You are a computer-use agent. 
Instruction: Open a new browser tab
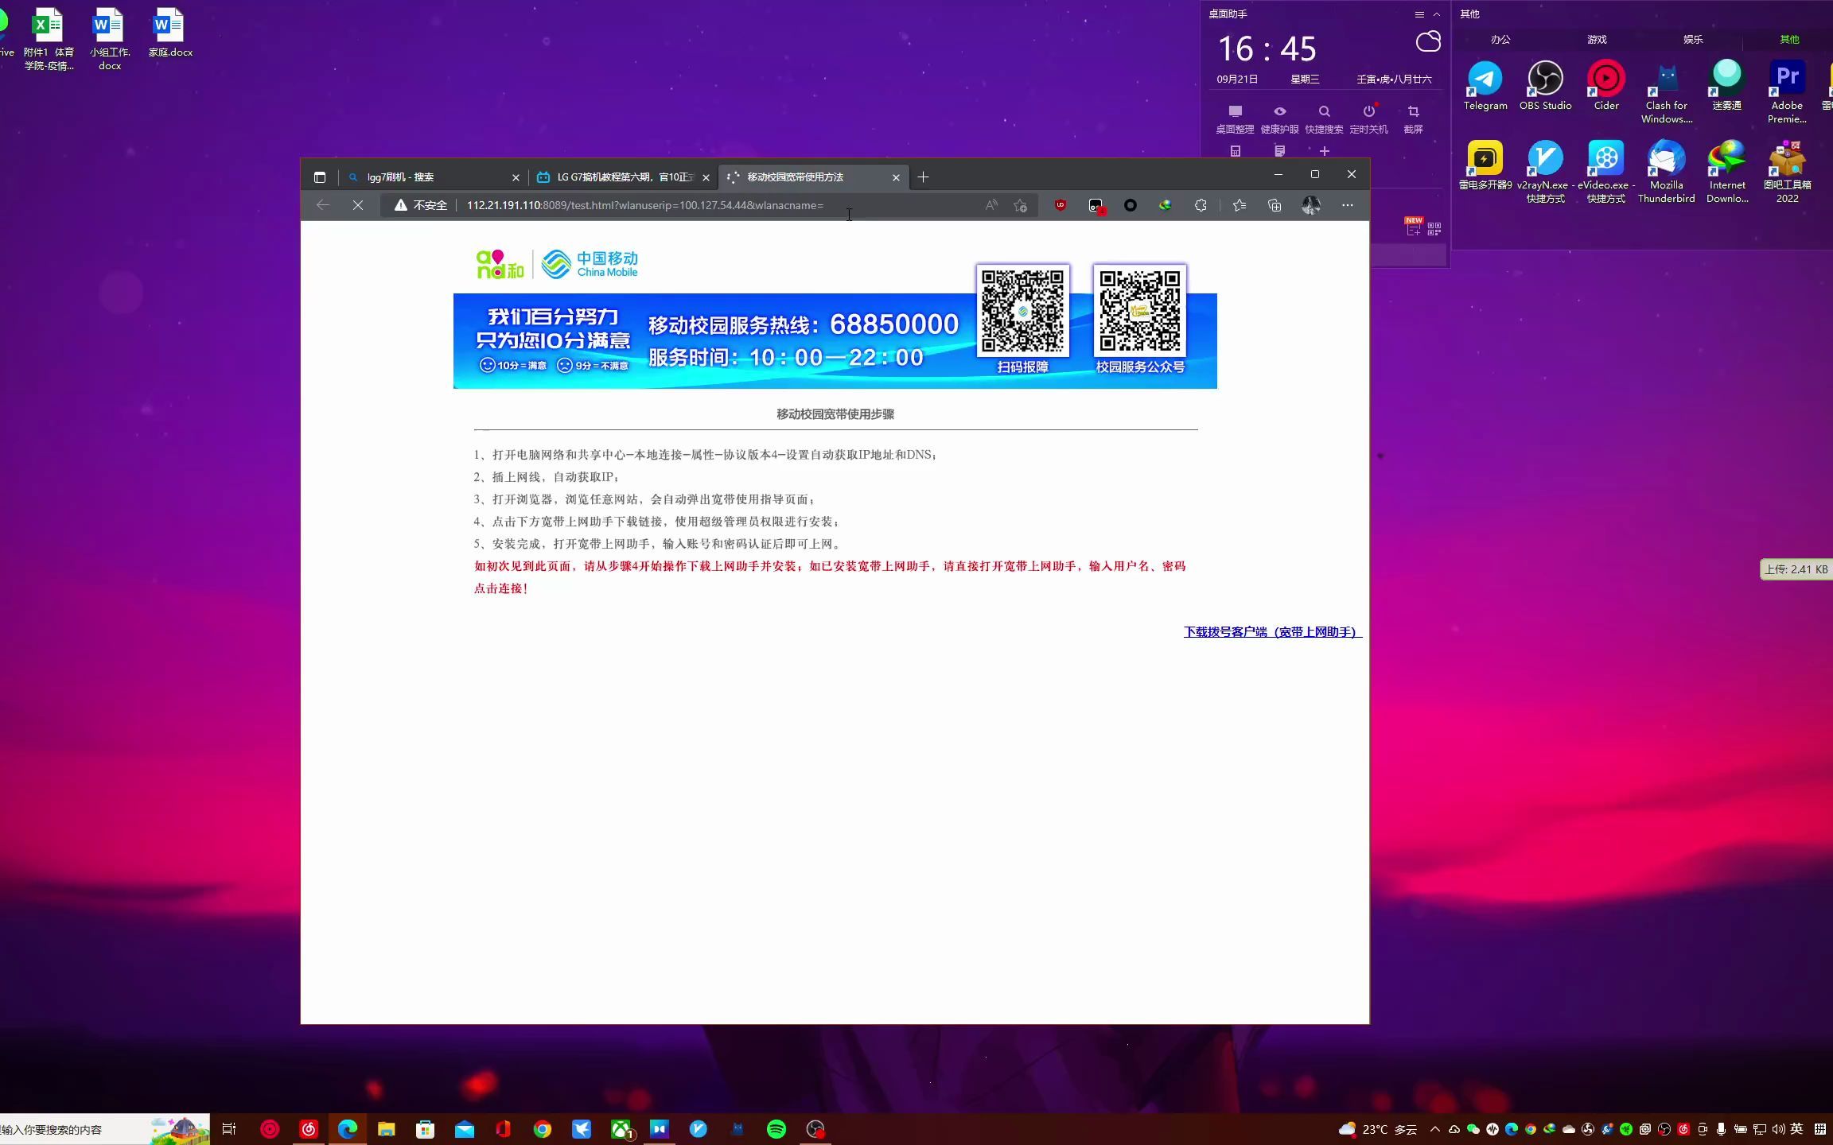pyautogui.click(x=923, y=177)
